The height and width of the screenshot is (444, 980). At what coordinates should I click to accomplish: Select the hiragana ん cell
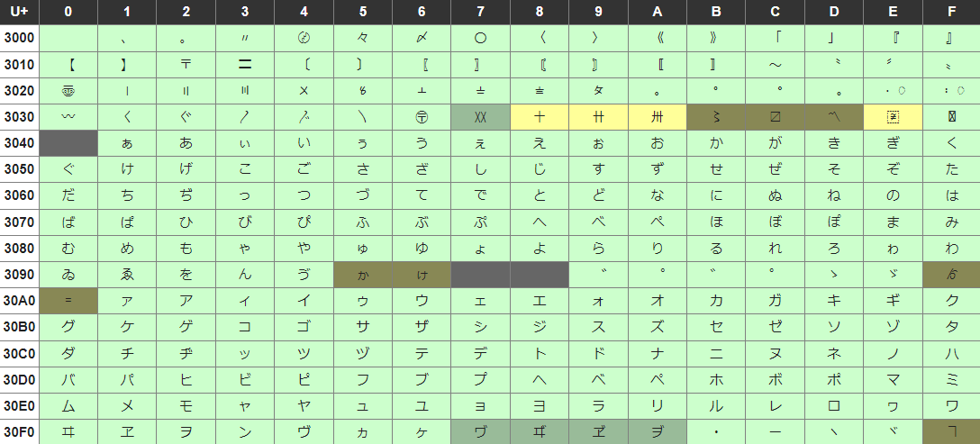tap(245, 275)
